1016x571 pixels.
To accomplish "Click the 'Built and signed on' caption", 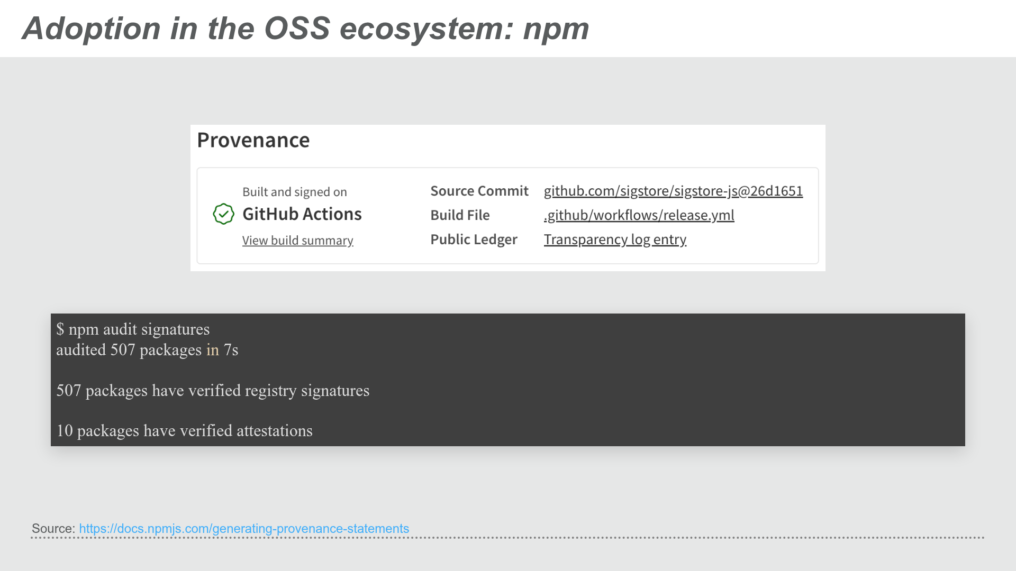I will pos(294,192).
